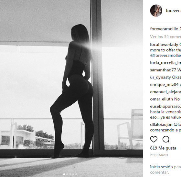
Task: Expand 'Ver los 34 comentarios' link
Action: tap(165, 37)
